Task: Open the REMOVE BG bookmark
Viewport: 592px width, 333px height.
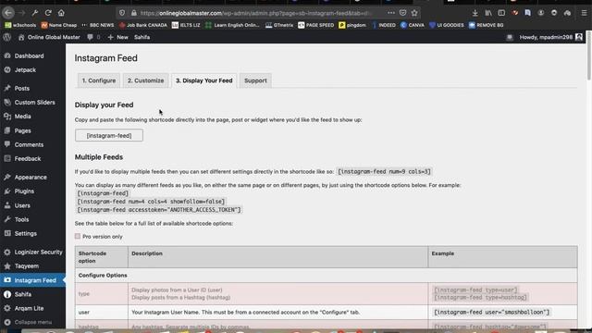Action: coord(486,25)
